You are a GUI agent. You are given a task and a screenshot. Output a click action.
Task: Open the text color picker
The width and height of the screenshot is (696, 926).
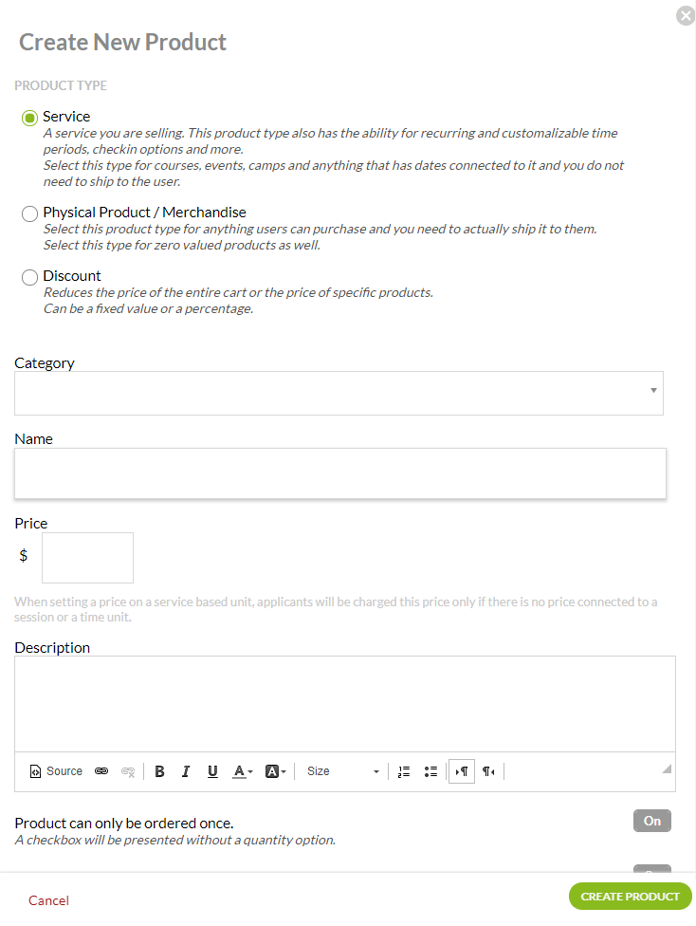244,771
